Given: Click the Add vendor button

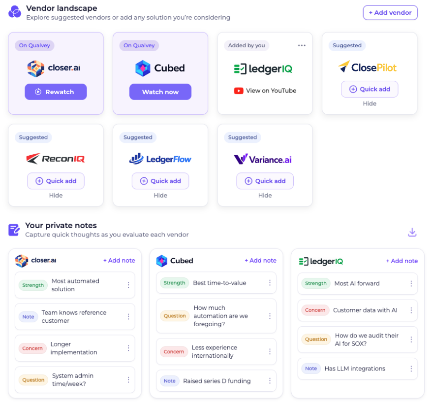Looking at the screenshot, I should (390, 13).
